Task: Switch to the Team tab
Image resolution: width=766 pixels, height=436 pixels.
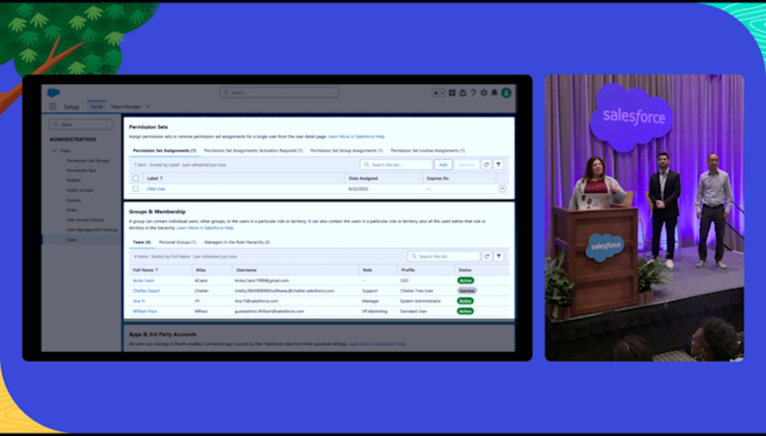Action: click(142, 242)
